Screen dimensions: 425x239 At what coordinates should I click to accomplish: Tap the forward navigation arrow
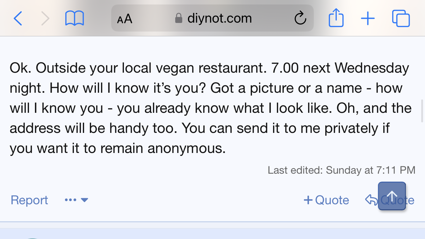click(46, 18)
